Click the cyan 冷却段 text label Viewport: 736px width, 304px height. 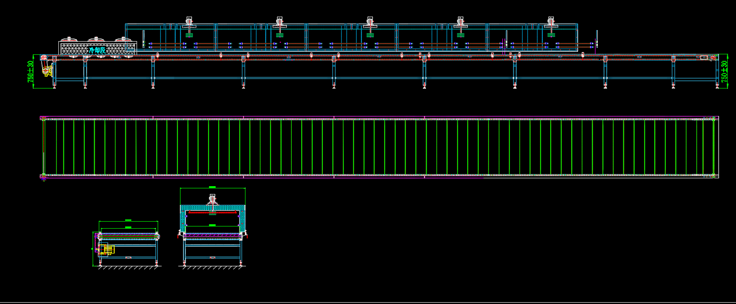pyautogui.click(x=97, y=50)
